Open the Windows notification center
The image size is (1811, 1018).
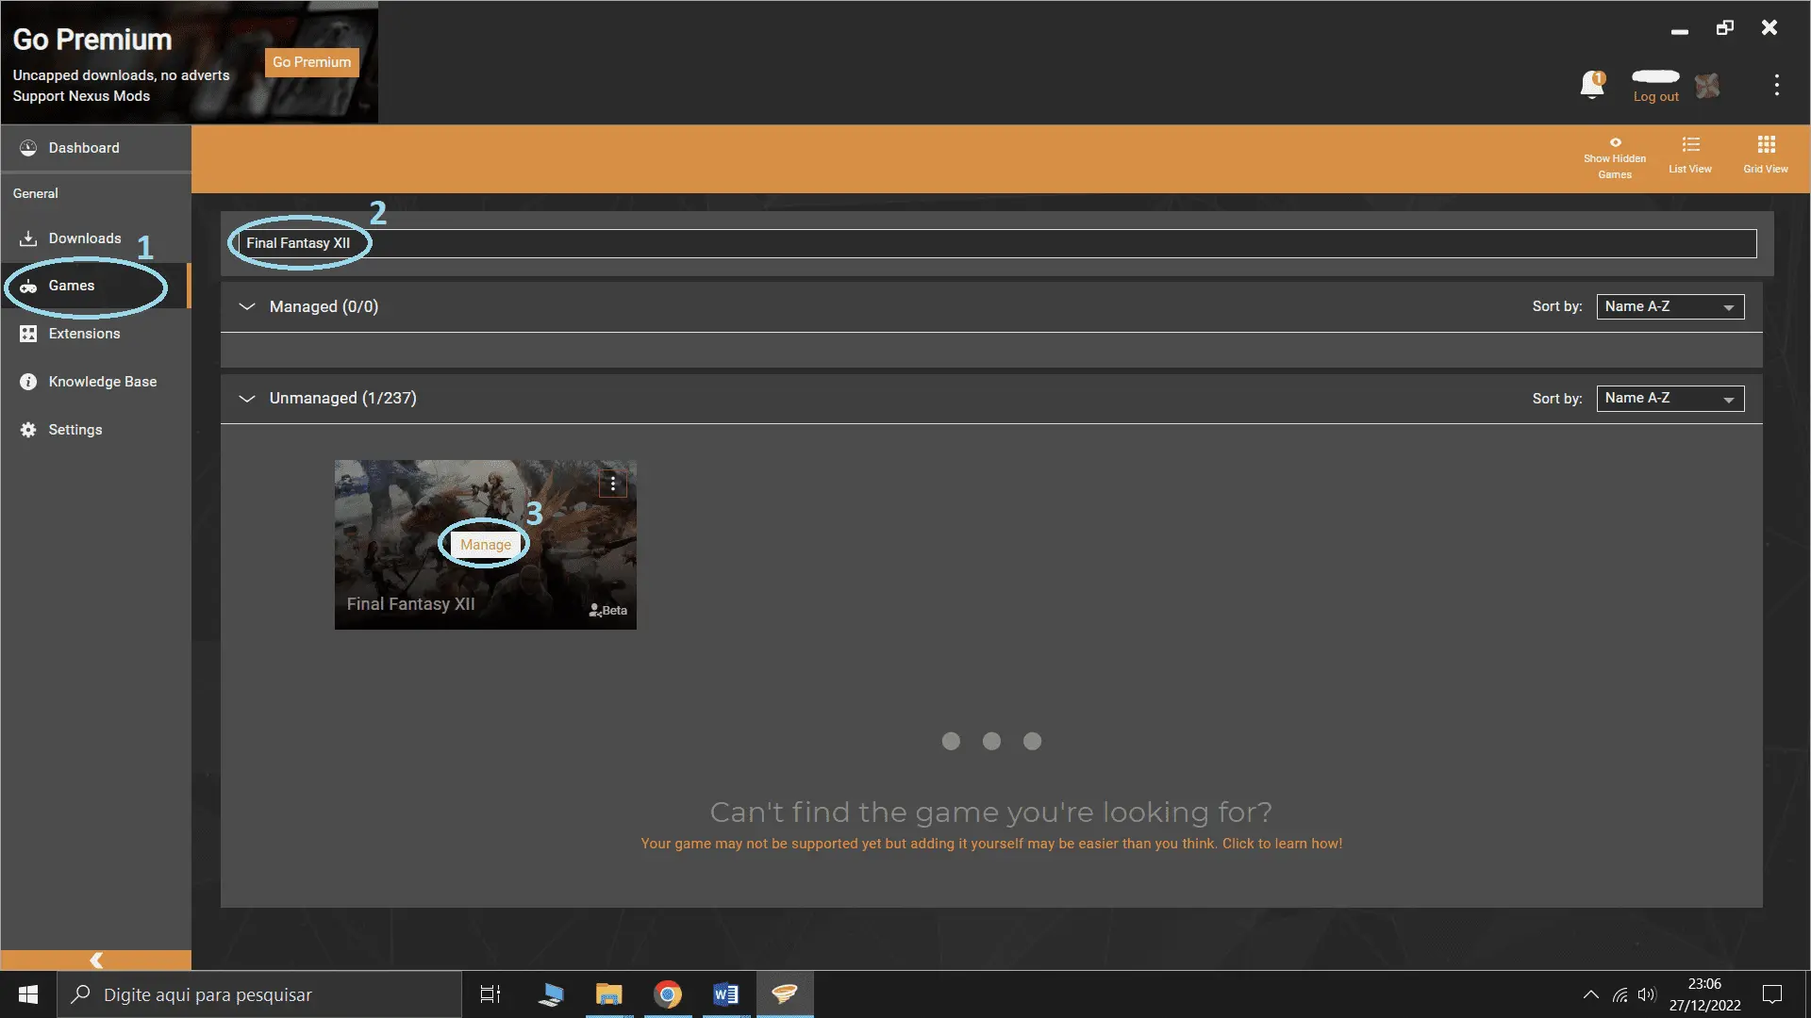click(1772, 994)
